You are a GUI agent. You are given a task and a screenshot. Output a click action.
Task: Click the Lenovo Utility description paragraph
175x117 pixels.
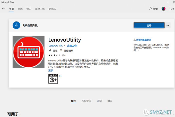tap(83, 64)
